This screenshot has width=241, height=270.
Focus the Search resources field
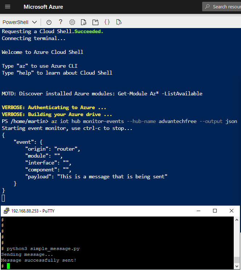point(222,7)
